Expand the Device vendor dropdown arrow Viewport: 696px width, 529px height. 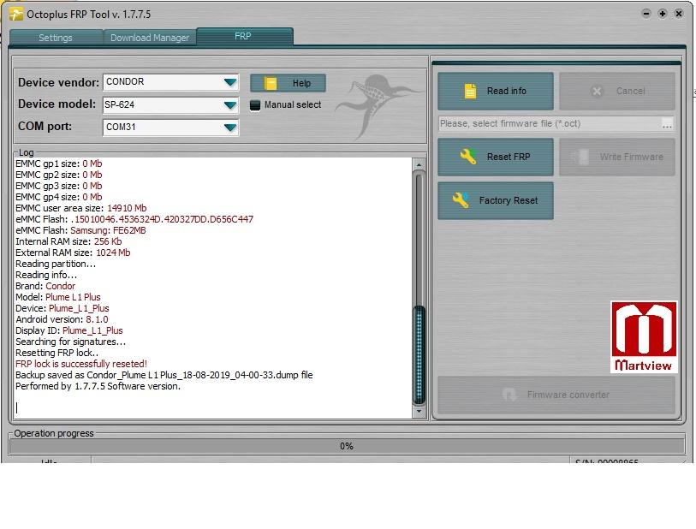click(x=230, y=82)
